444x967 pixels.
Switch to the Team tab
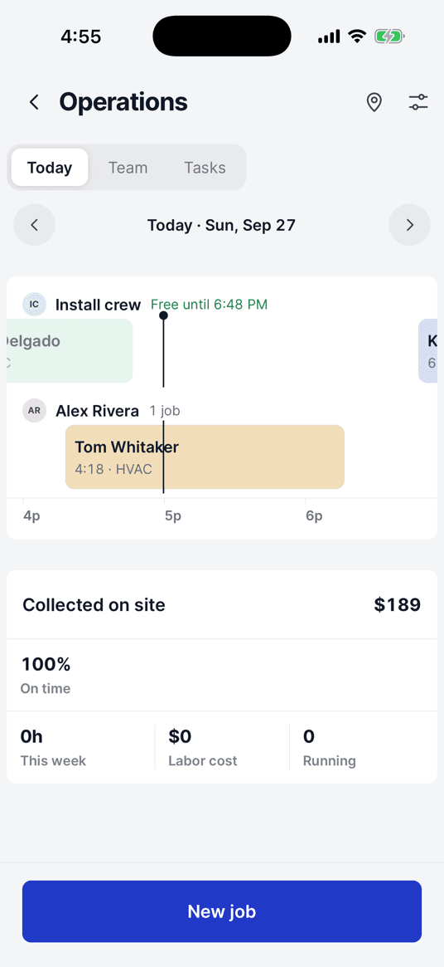tap(128, 167)
